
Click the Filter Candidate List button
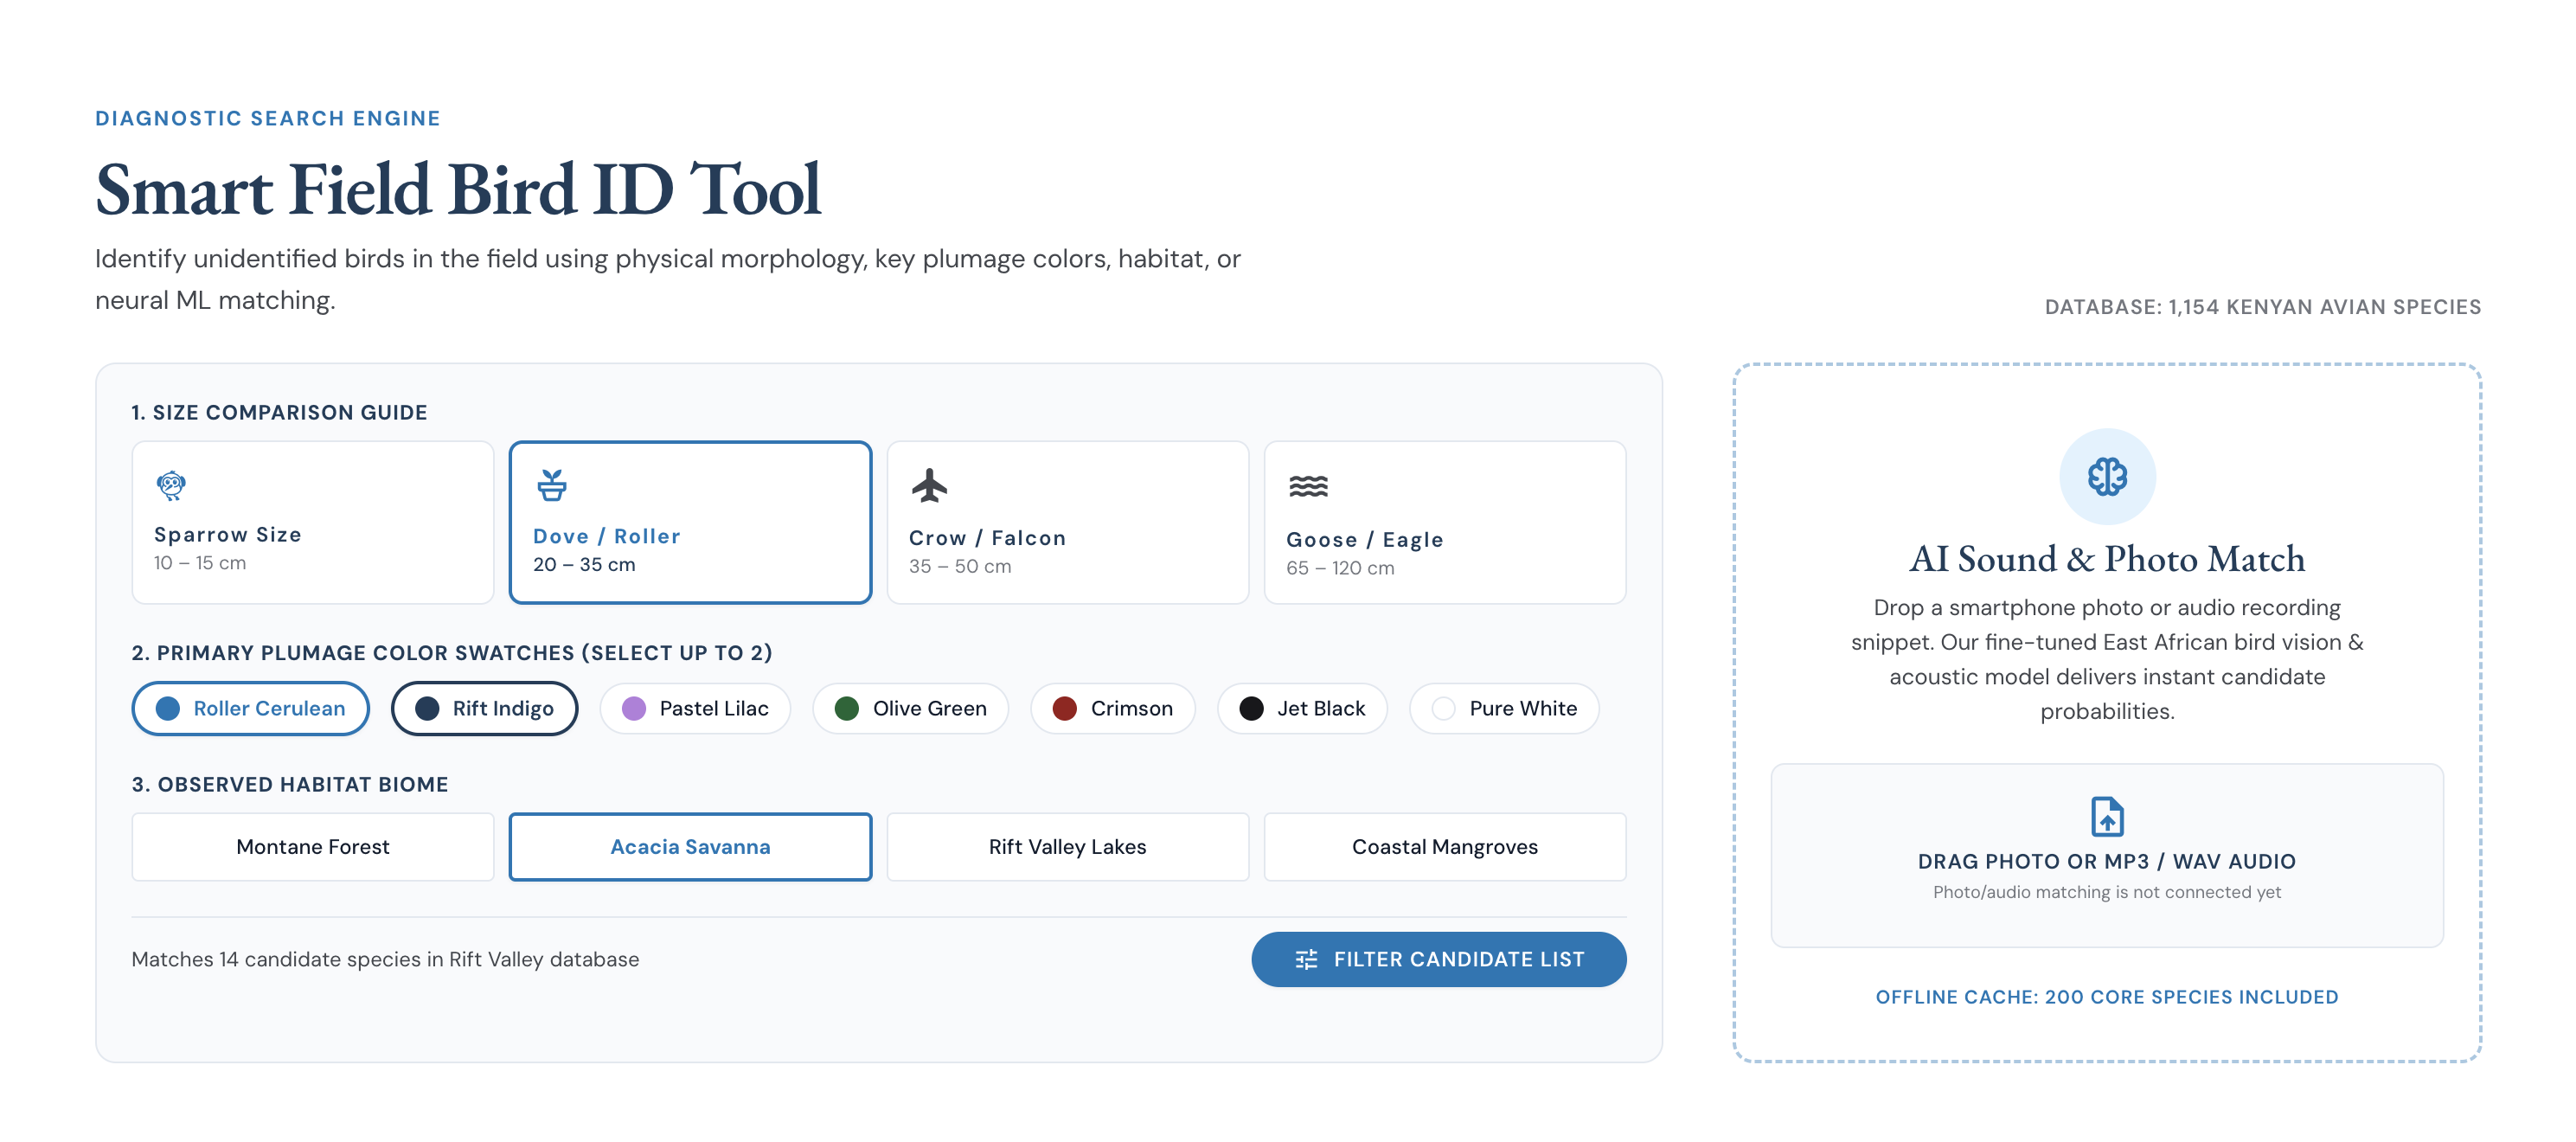pyautogui.click(x=1438, y=959)
